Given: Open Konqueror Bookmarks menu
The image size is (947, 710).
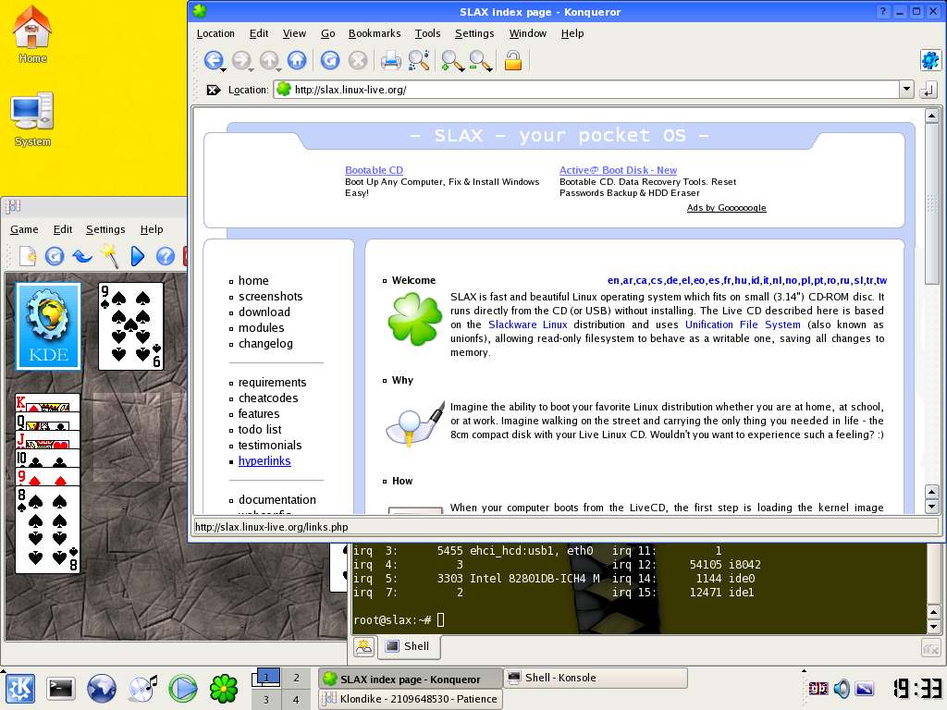Looking at the screenshot, I should pos(375,34).
